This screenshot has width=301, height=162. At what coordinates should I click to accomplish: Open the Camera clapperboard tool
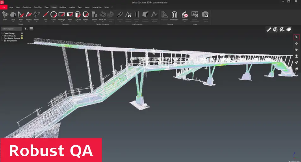[x=185, y=16]
